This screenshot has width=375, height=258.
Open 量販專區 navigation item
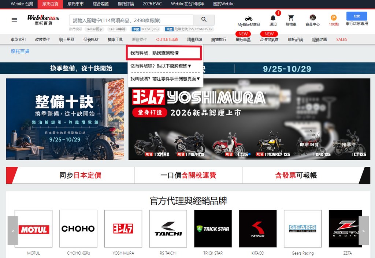tap(243, 39)
